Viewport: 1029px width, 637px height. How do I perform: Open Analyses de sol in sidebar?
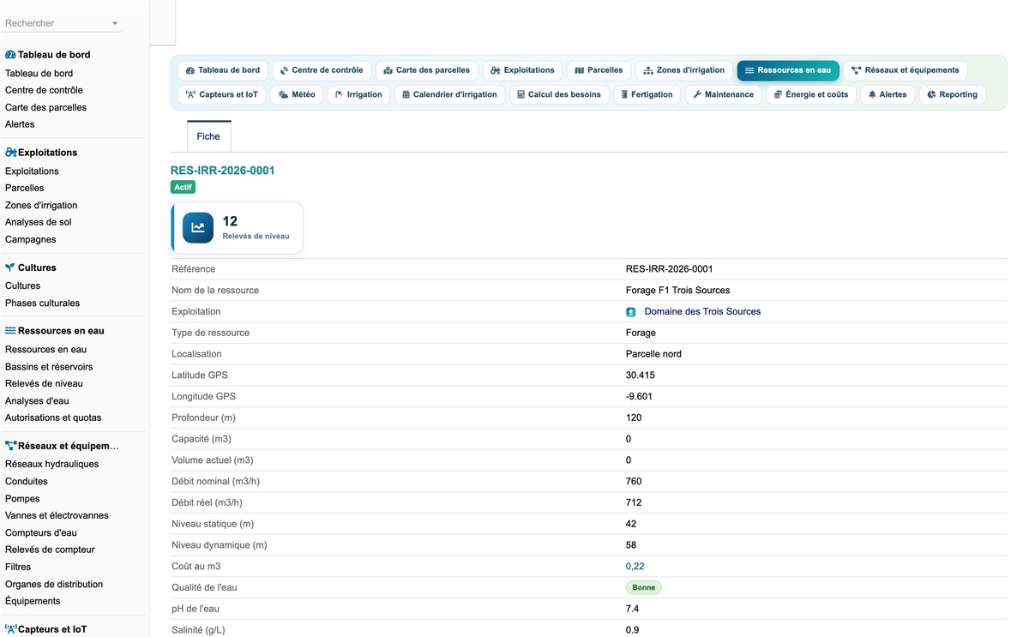point(39,223)
